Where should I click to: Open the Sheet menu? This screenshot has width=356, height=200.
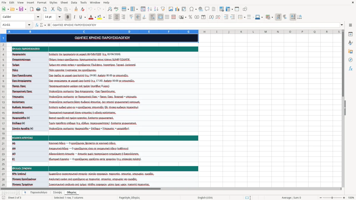(64, 2)
